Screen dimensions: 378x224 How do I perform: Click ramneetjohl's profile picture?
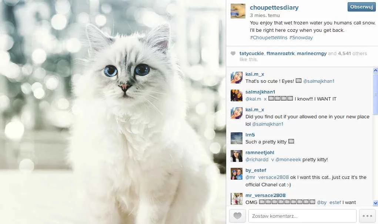pos(237,156)
